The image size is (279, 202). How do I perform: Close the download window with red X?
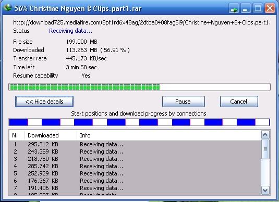pos(270,8)
